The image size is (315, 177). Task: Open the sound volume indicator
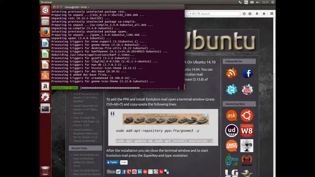[258, 2]
